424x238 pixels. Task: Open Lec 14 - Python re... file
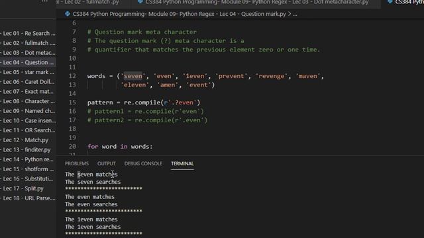click(28, 159)
